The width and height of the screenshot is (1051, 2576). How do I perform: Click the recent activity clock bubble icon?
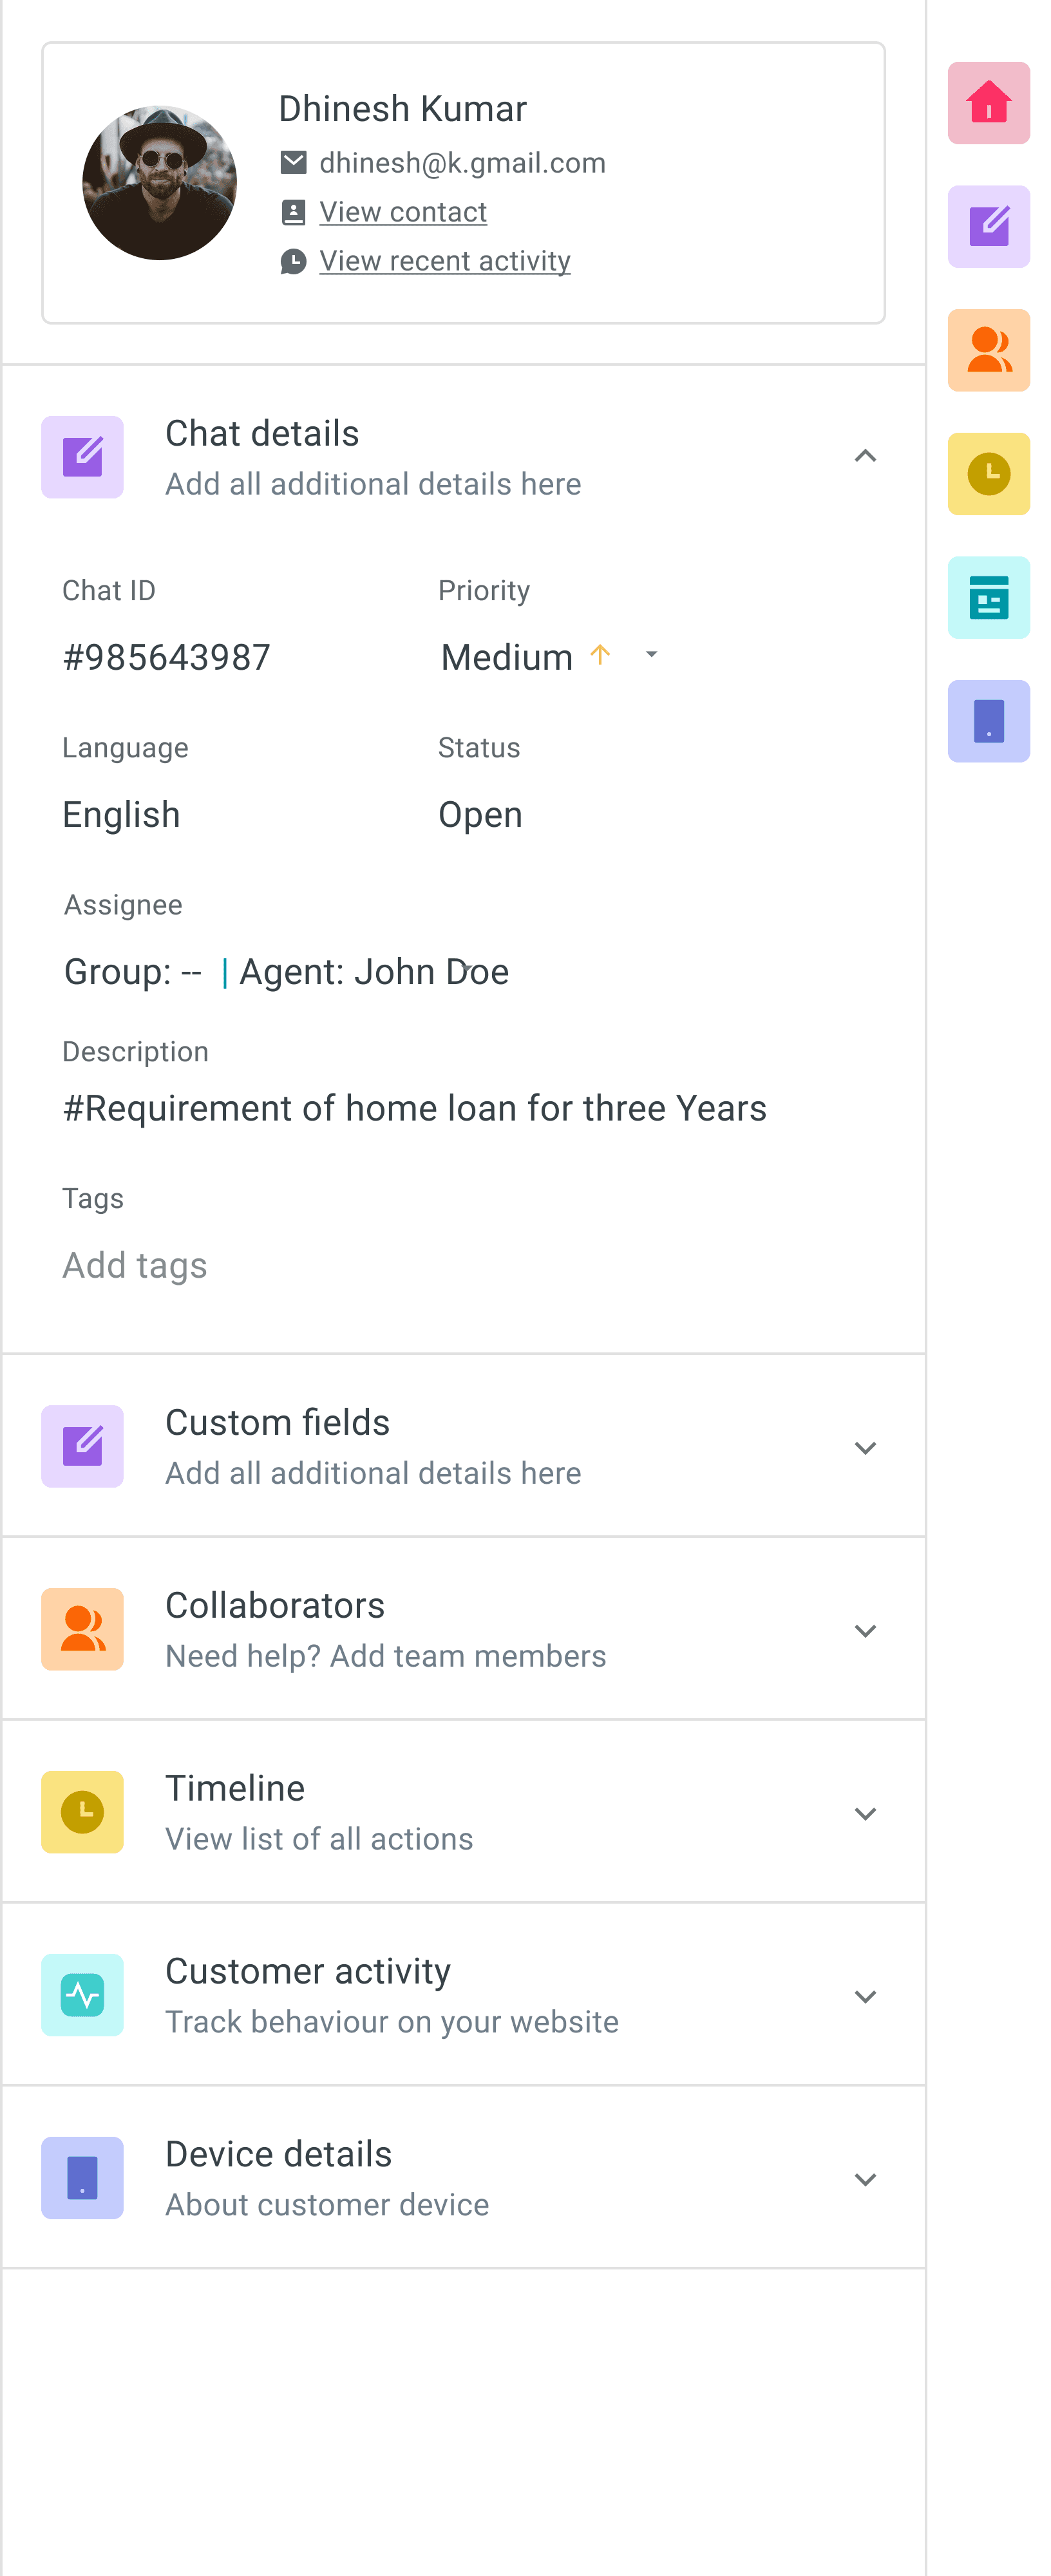(x=293, y=261)
